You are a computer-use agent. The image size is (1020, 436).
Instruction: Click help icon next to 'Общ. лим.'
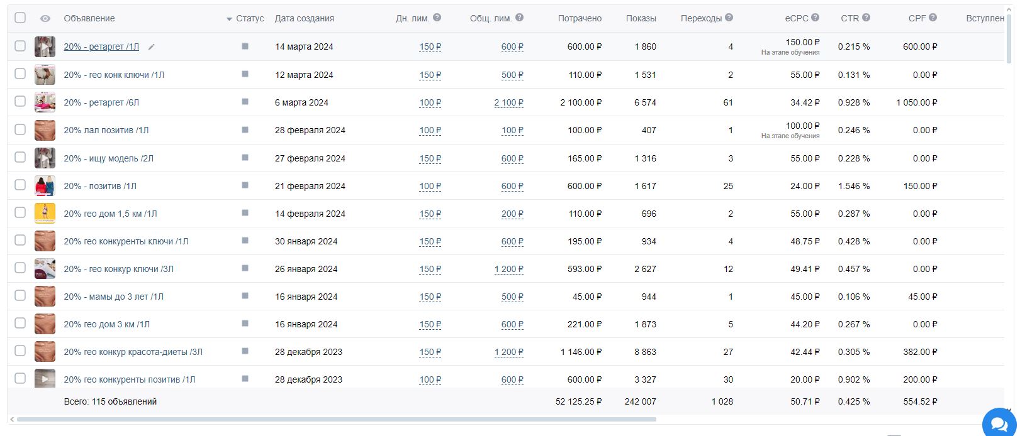519,18
